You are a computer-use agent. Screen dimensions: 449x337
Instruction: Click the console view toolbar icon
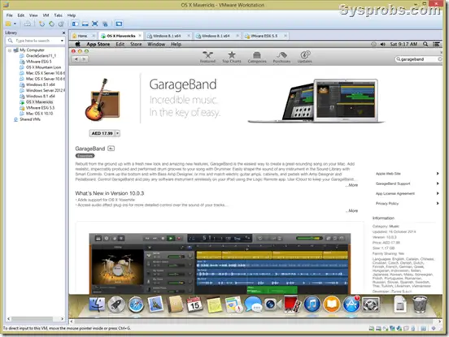click(119, 24)
